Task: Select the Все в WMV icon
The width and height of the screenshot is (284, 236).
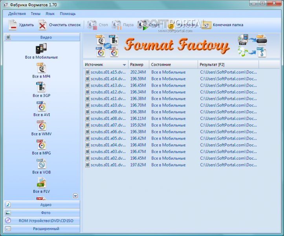Action: (41, 125)
